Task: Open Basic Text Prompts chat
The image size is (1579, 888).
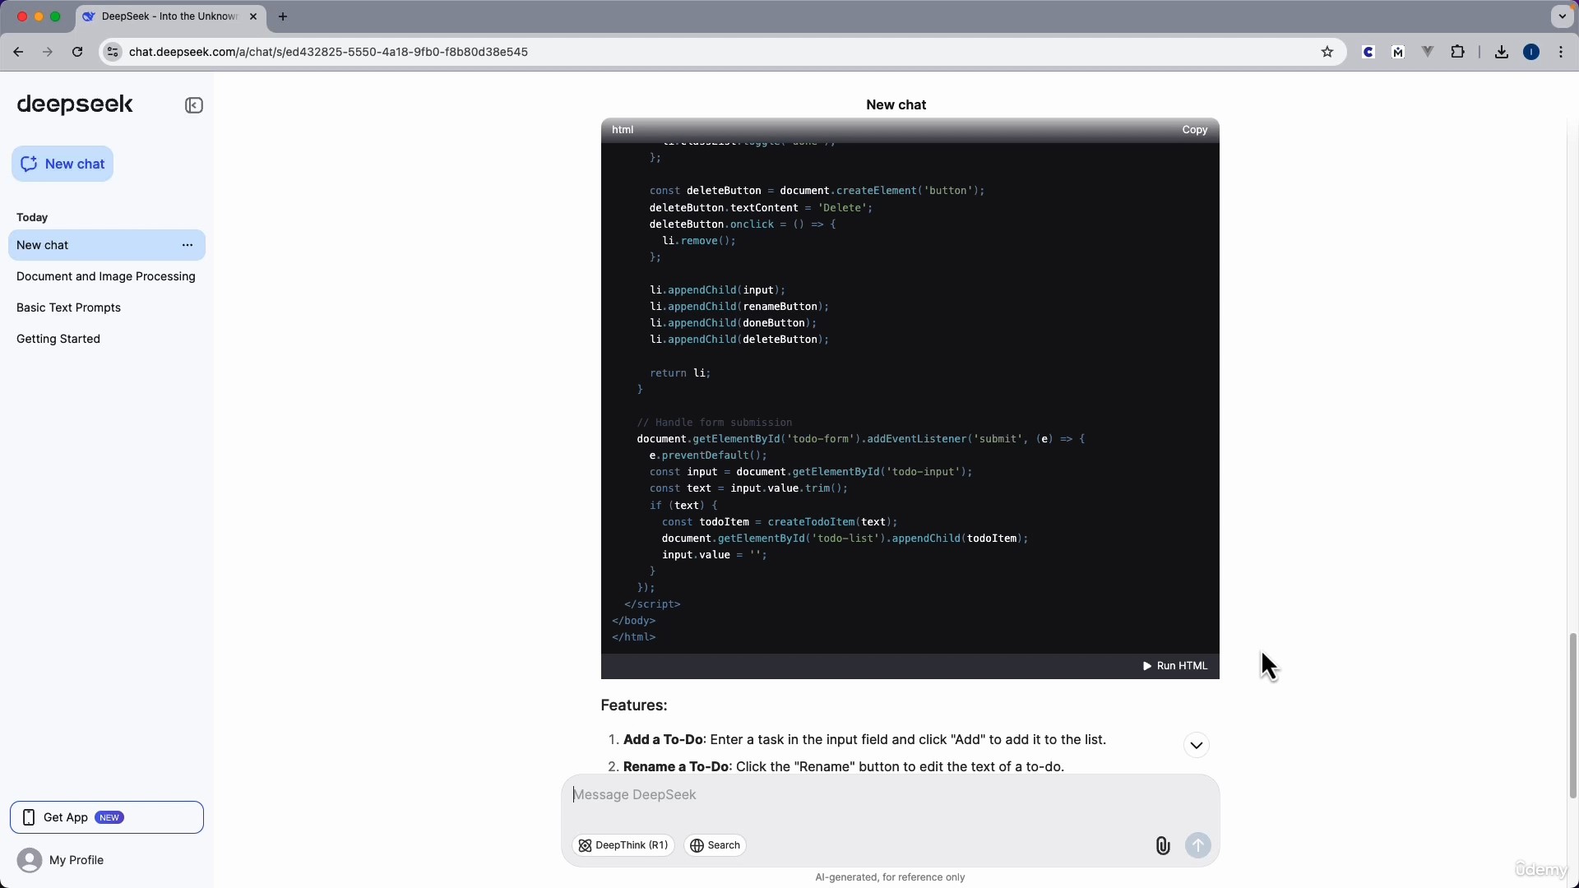Action: pos(68,308)
